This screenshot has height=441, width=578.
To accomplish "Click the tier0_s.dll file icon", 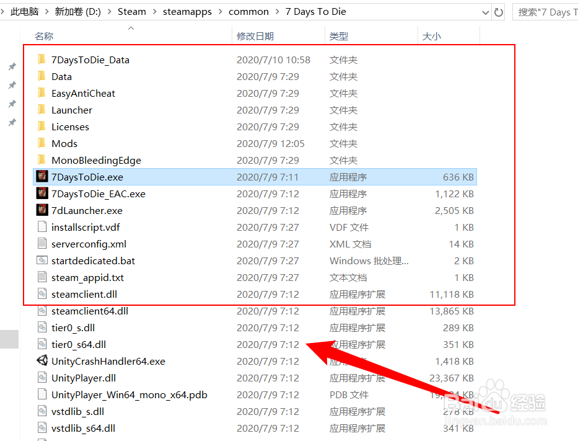I will 42,327.
